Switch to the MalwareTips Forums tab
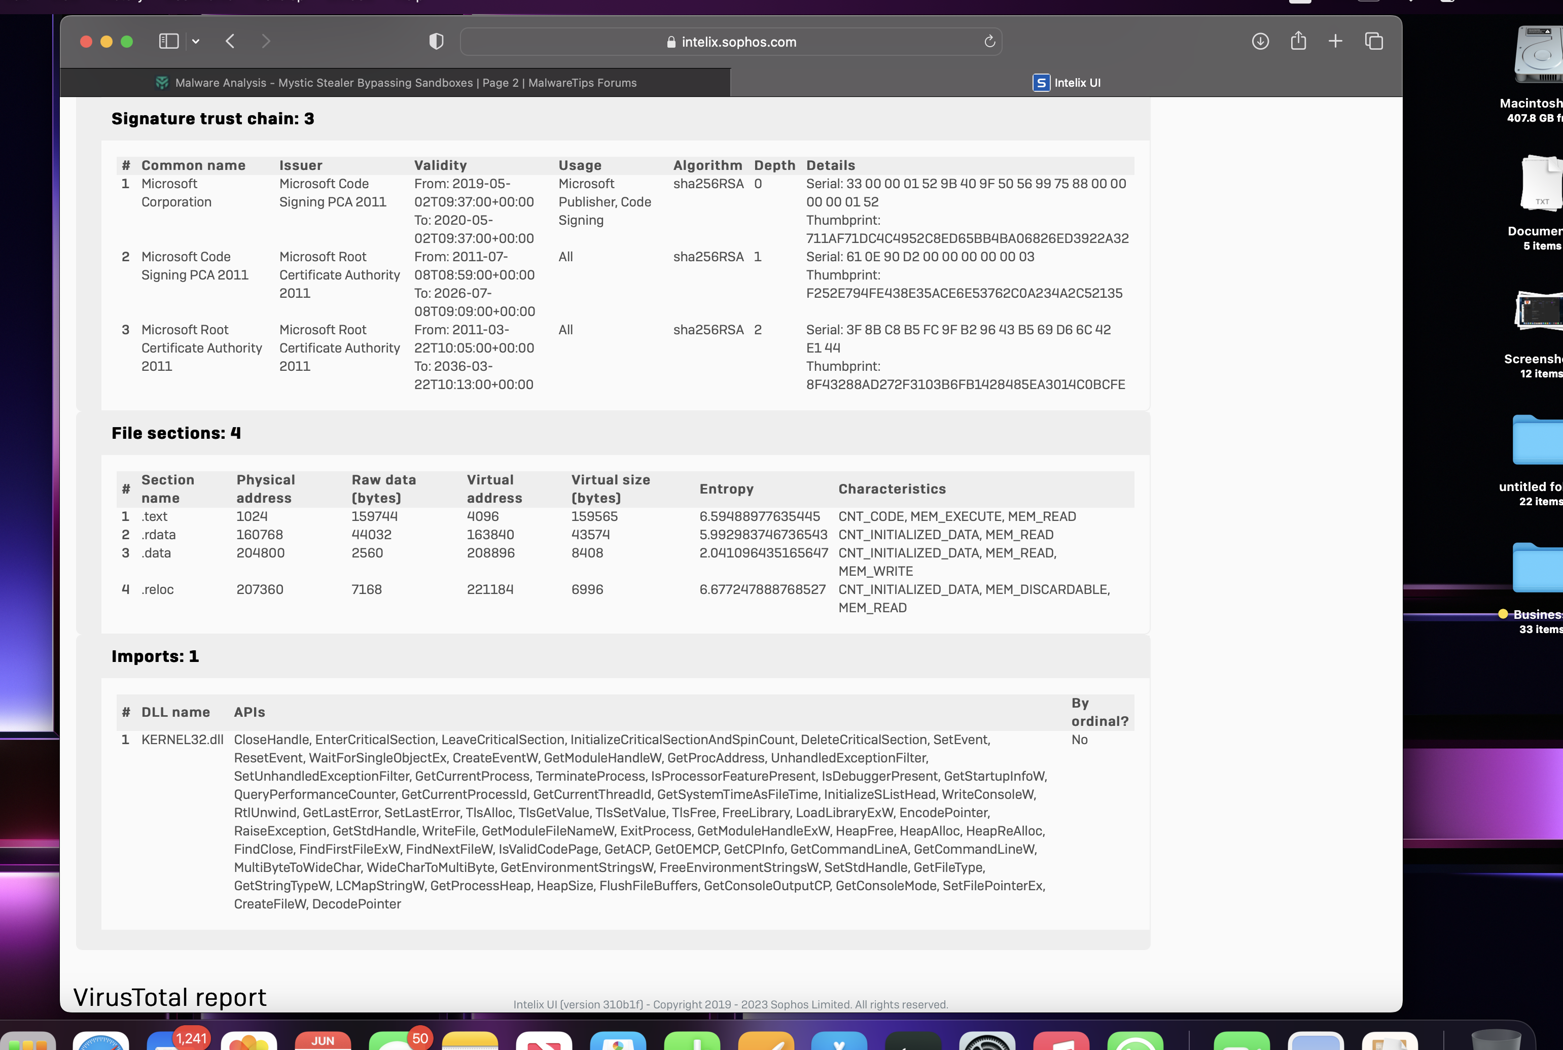 [396, 82]
